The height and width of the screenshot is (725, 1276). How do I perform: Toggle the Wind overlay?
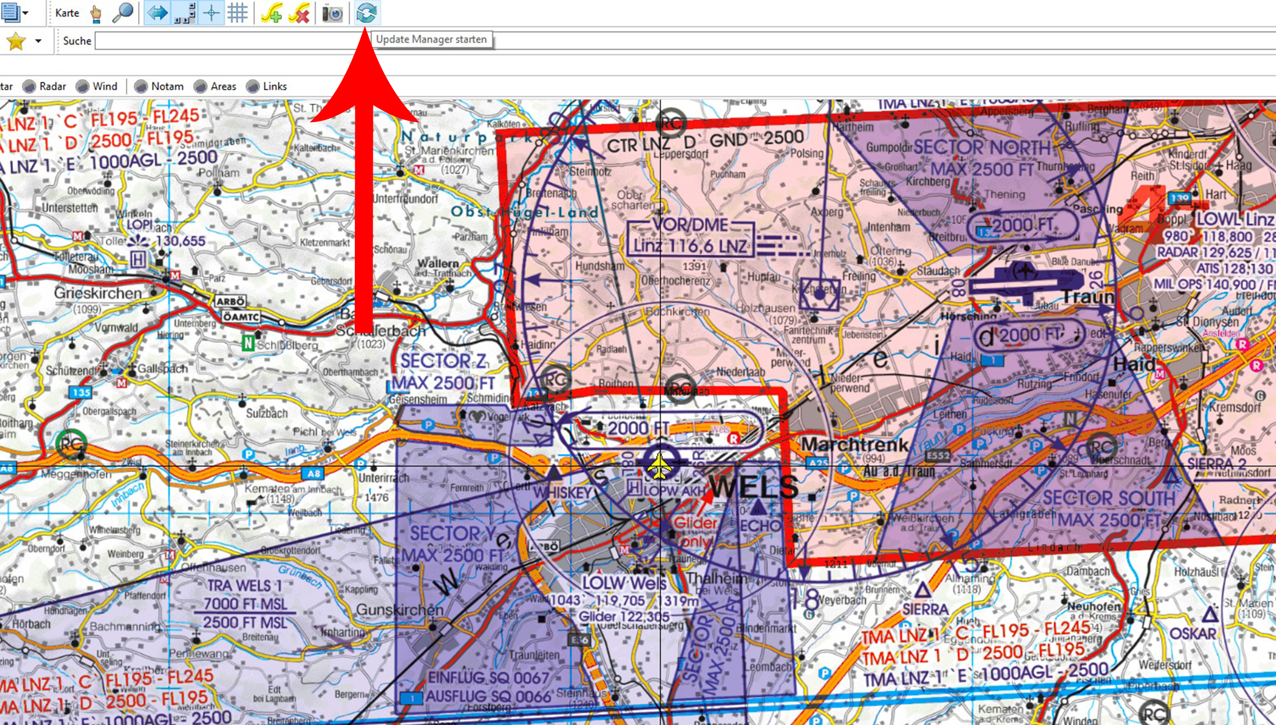(82, 87)
